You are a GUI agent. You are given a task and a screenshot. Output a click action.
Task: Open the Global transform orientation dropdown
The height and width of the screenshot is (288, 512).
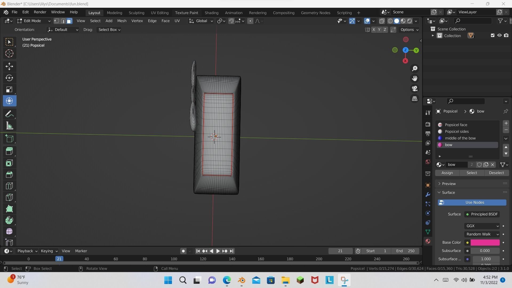tap(201, 21)
